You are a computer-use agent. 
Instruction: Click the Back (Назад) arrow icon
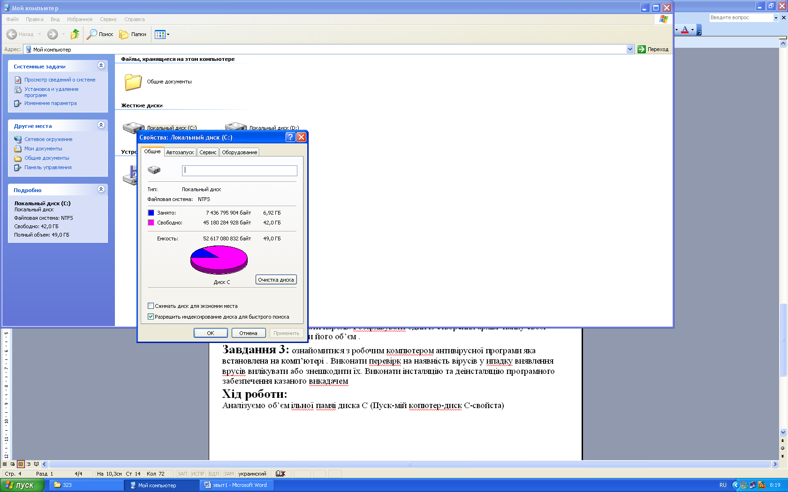tap(12, 34)
